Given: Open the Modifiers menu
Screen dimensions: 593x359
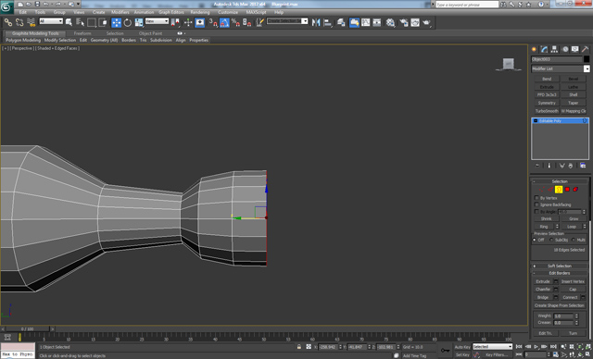Looking at the screenshot, I should coord(120,12).
